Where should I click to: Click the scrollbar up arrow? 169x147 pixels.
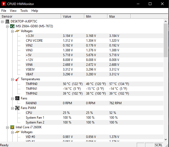pos(166,21)
